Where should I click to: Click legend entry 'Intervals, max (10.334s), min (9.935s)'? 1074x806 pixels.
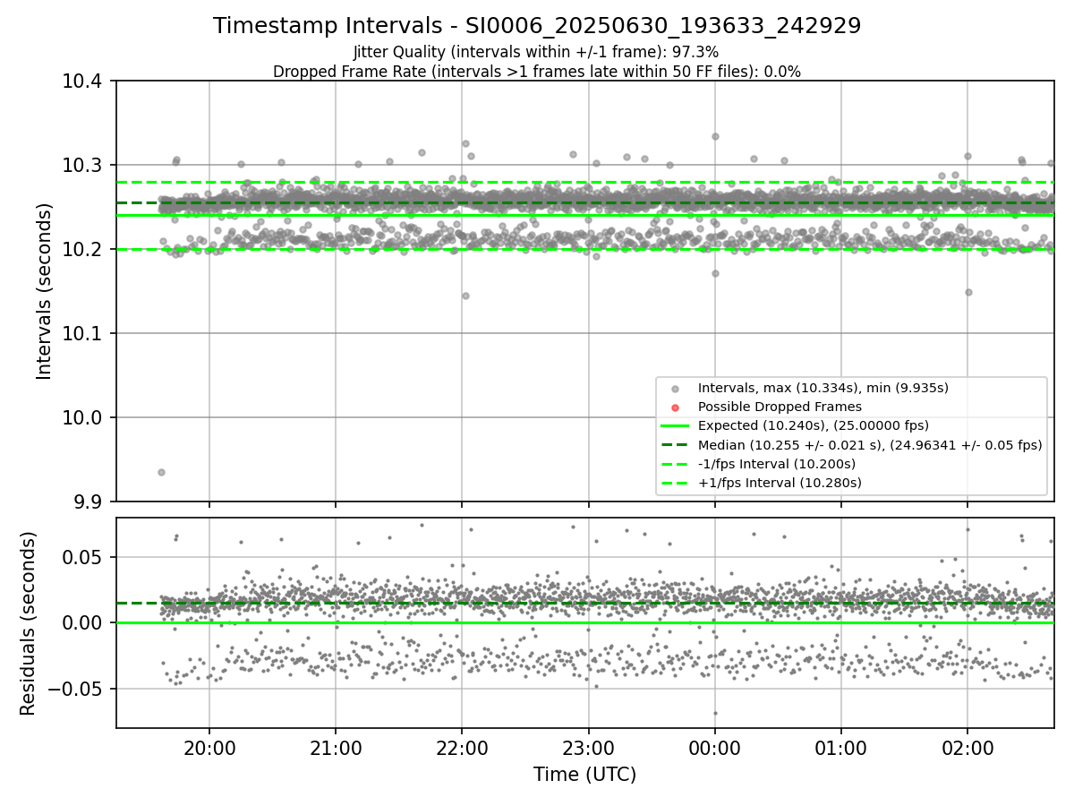point(823,388)
